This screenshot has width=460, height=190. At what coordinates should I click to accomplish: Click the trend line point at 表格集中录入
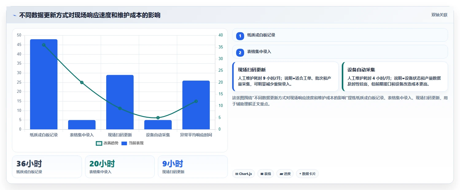(82, 82)
